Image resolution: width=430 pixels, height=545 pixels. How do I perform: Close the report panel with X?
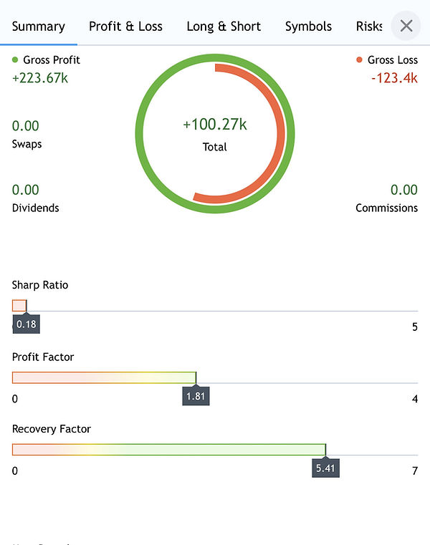coord(406,26)
